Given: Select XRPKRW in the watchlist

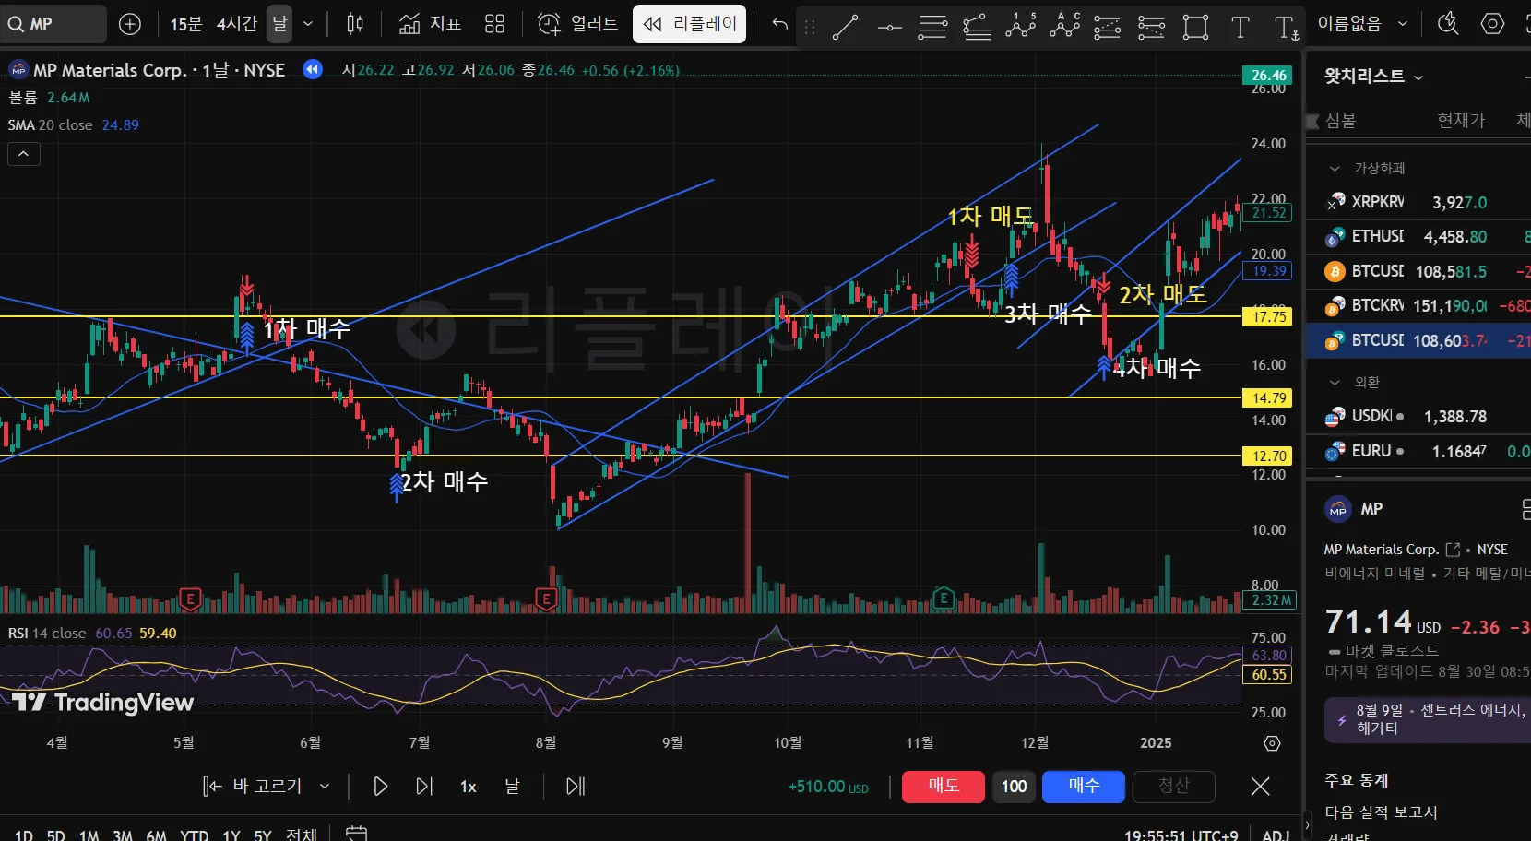Looking at the screenshot, I should 1418,202.
